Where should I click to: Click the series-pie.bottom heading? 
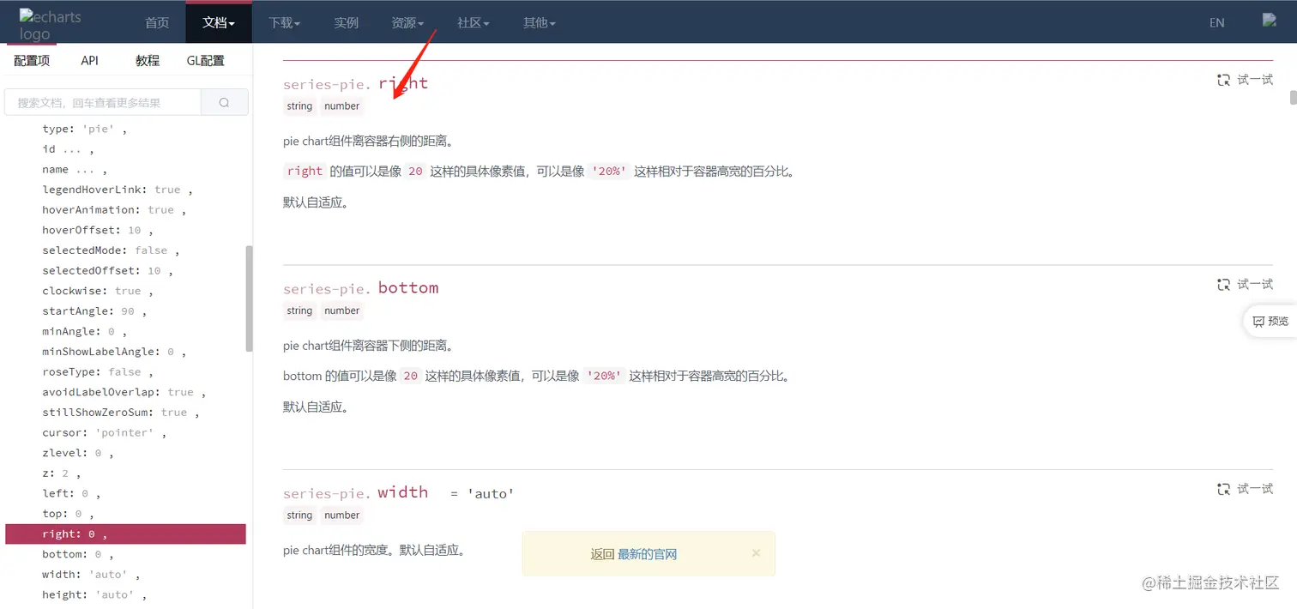tap(361, 288)
